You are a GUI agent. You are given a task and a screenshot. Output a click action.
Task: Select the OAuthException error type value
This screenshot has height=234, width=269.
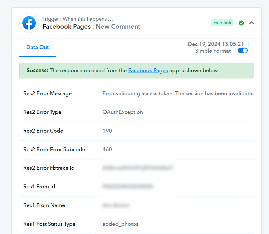point(123,112)
